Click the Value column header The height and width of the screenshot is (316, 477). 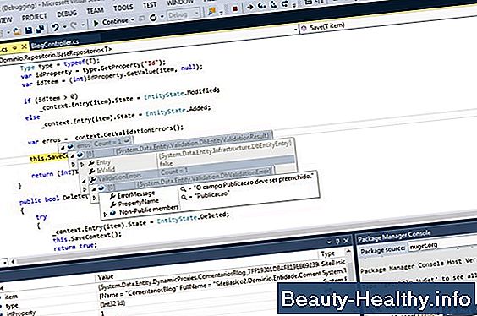pyautogui.click(x=106, y=277)
